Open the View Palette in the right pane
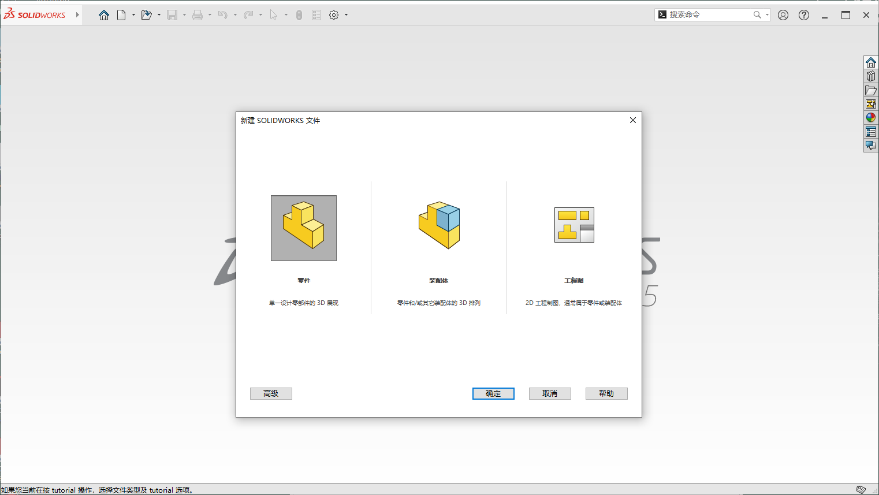The height and width of the screenshot is (495, 879). click(x=870, y=103)
